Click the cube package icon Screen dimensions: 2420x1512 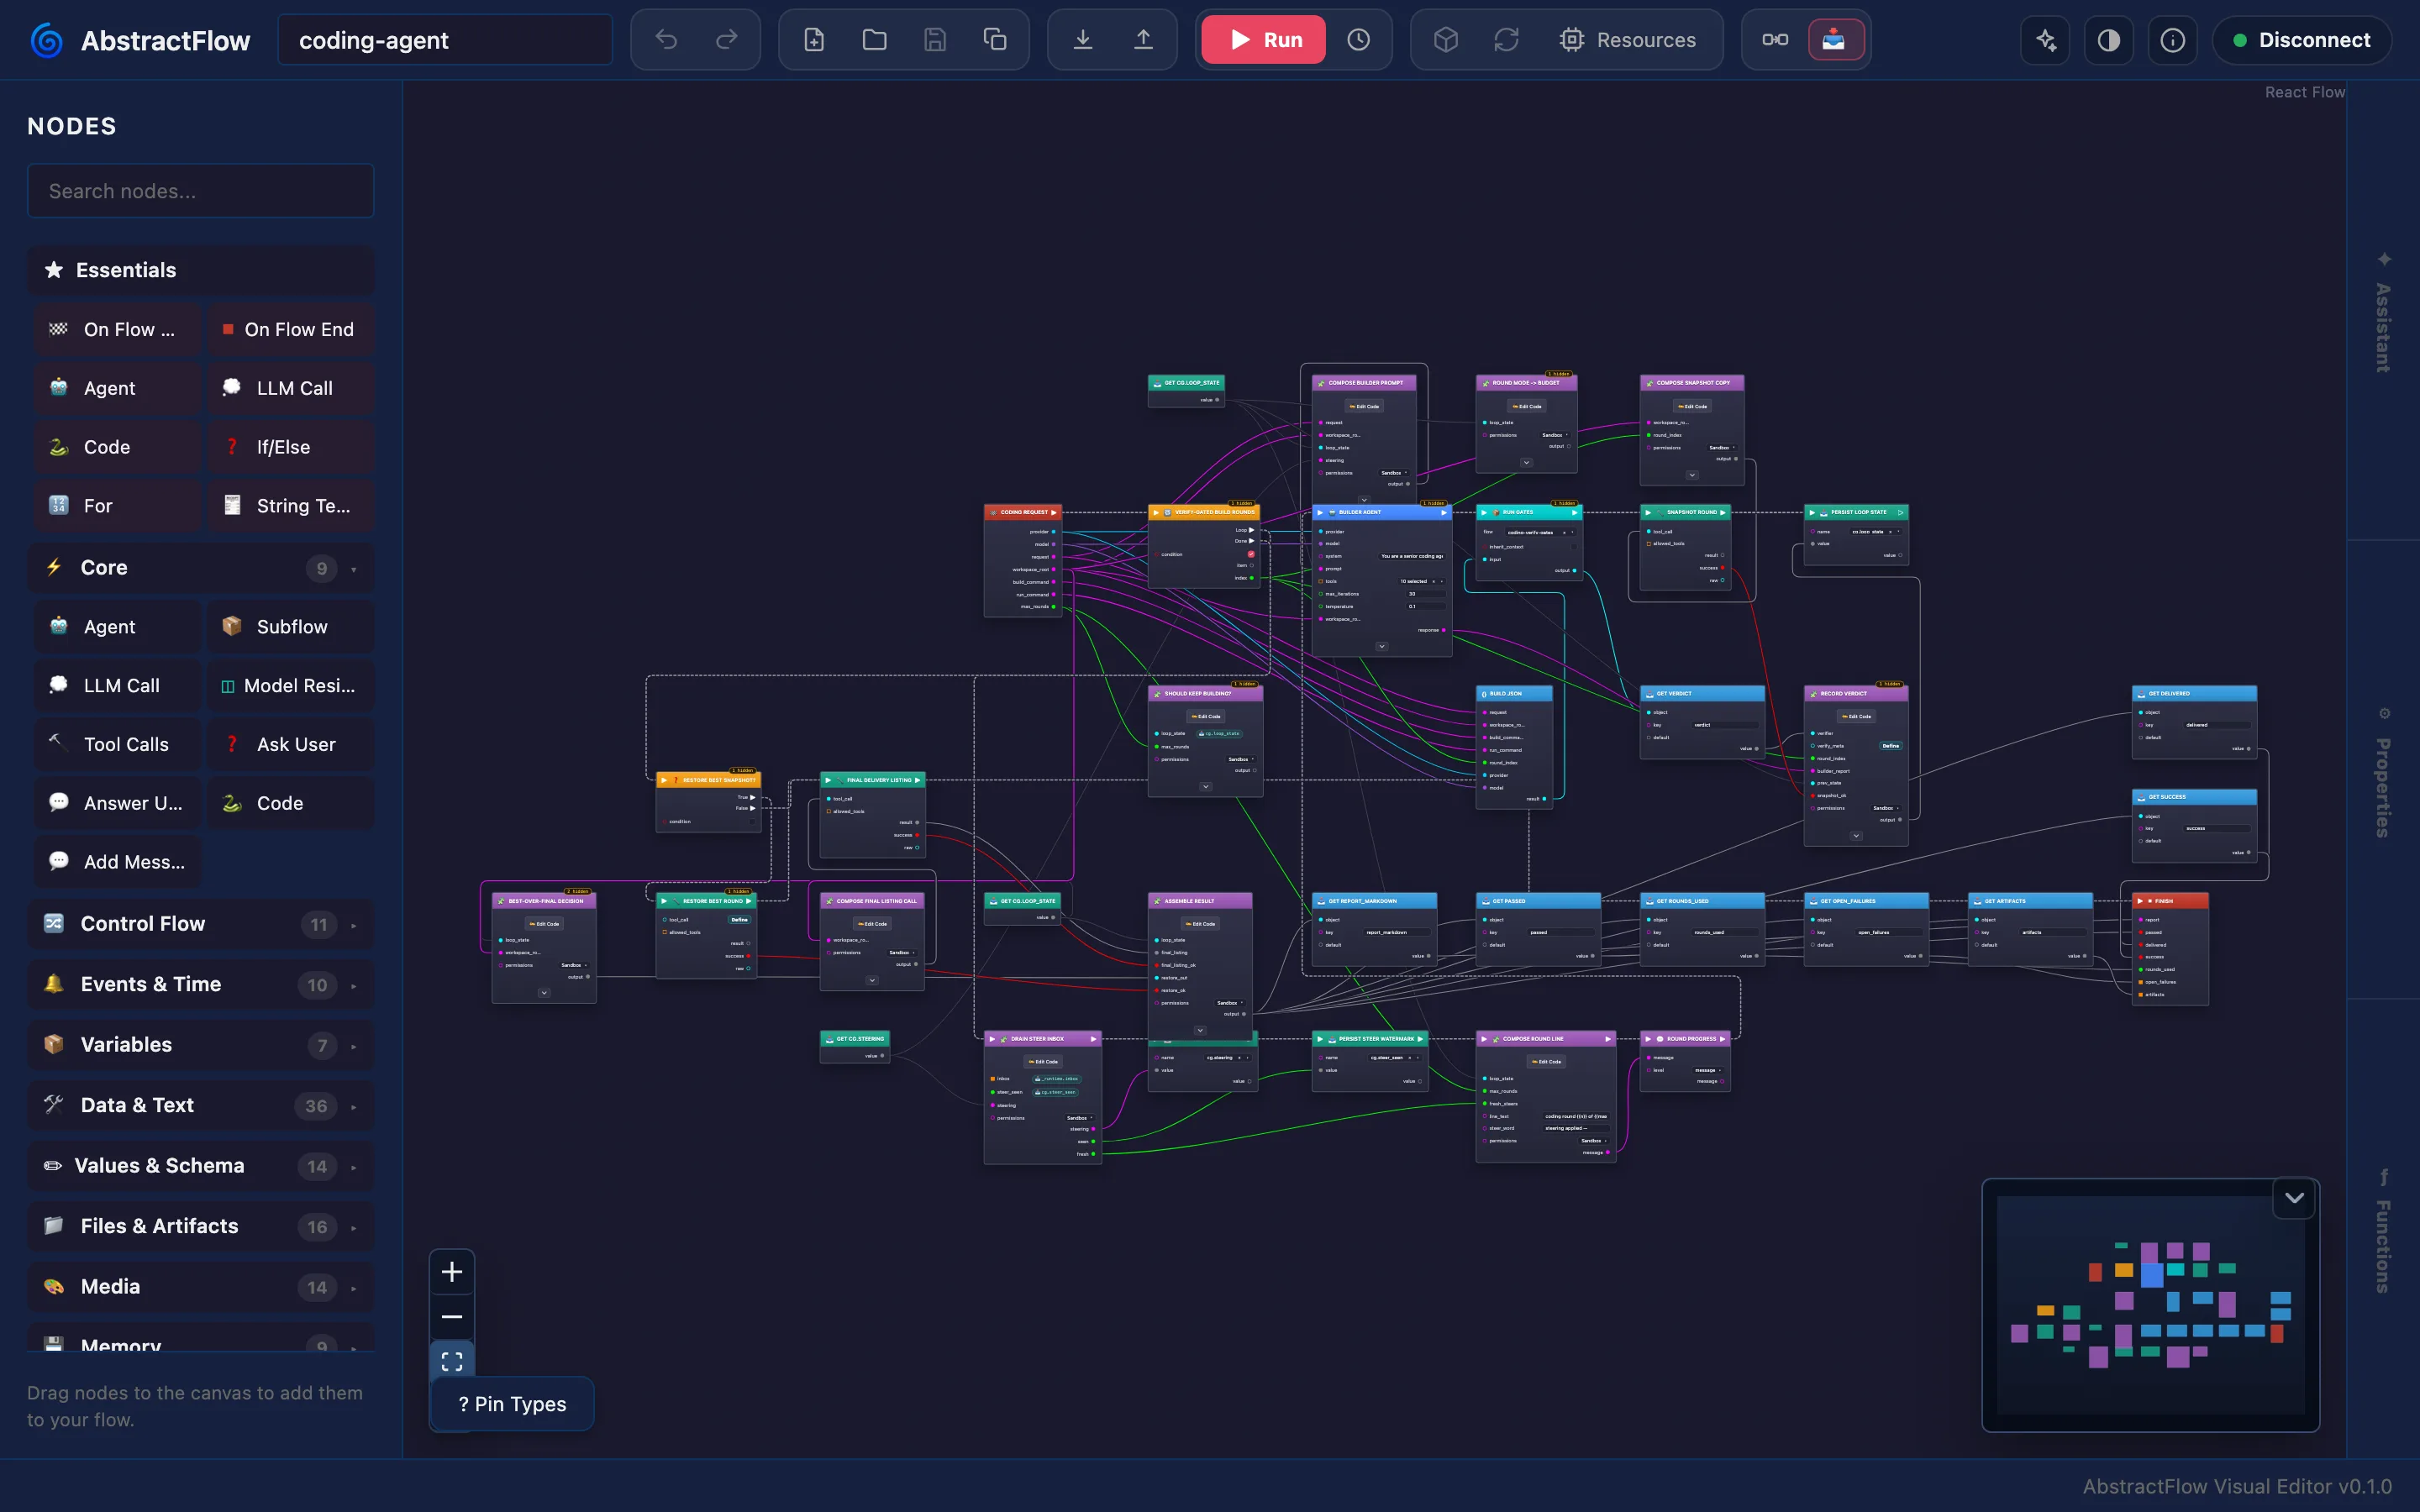point(1446,40)
